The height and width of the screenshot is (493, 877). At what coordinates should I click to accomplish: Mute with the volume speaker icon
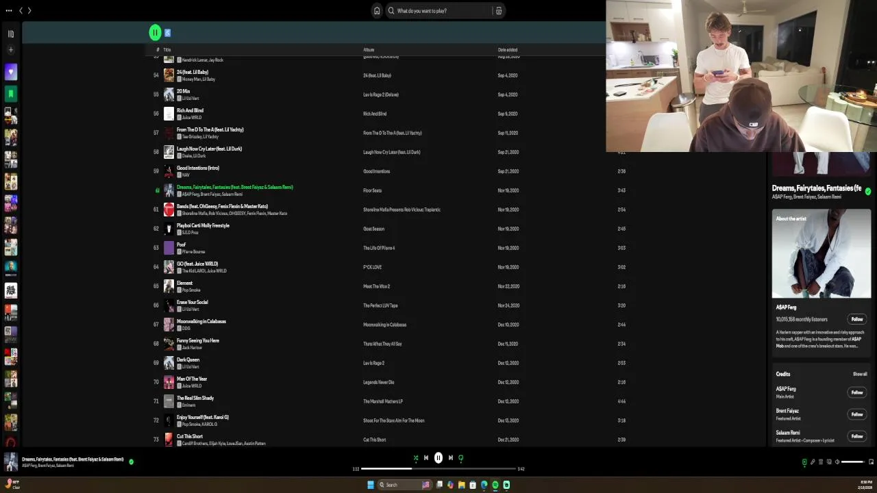click(837, 462)
